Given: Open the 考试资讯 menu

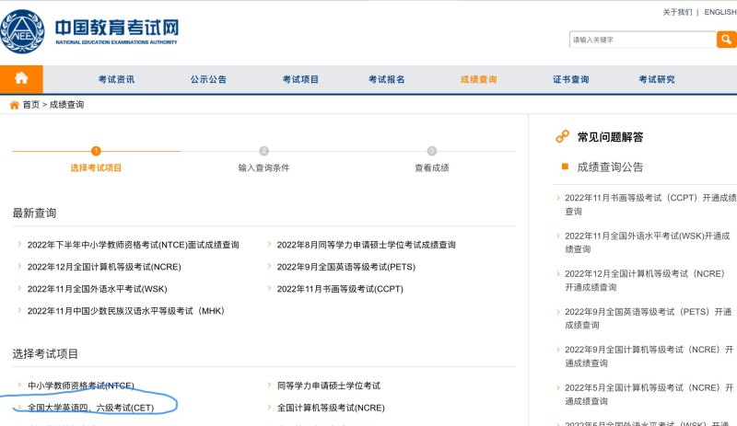Looking at the screenshot, I should [116, 79].
